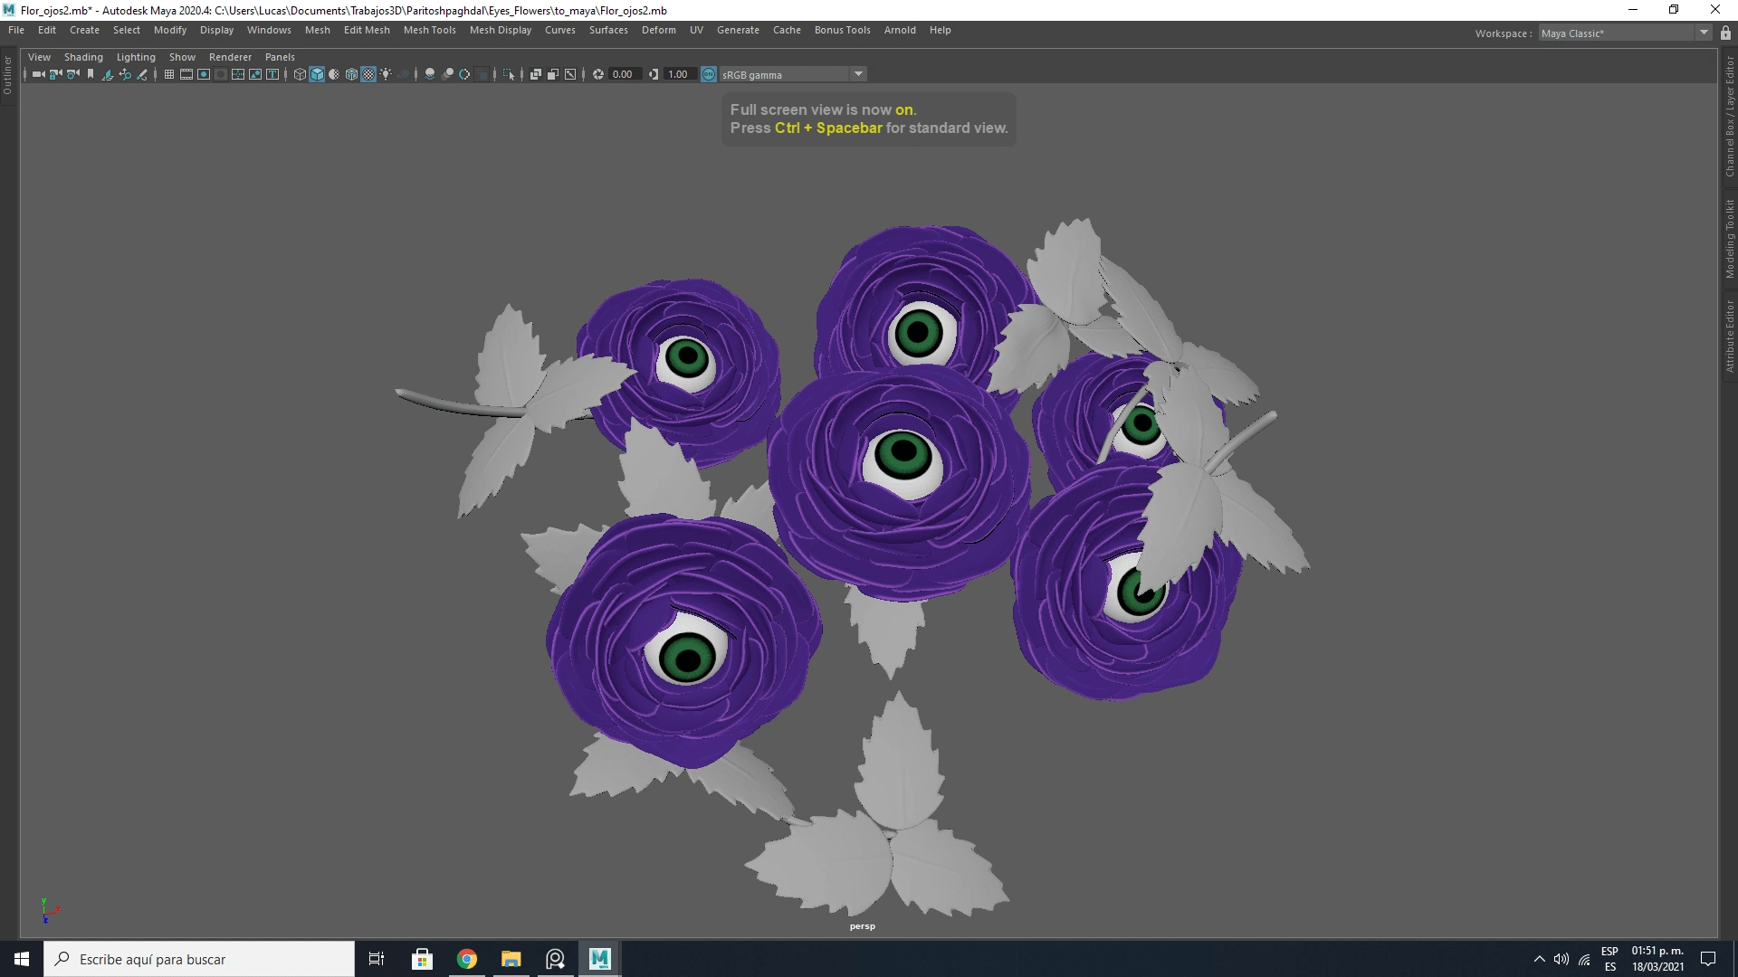Image resolution: width=1738 pixels, height=977 pixels.
Task: Open the taskbar volume control
Action: [1561, 959]
